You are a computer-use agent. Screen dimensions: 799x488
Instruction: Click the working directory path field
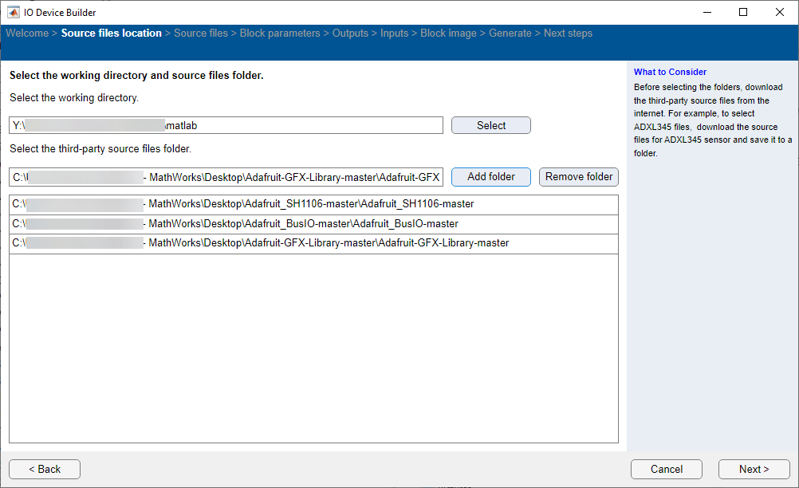(226, 126)
